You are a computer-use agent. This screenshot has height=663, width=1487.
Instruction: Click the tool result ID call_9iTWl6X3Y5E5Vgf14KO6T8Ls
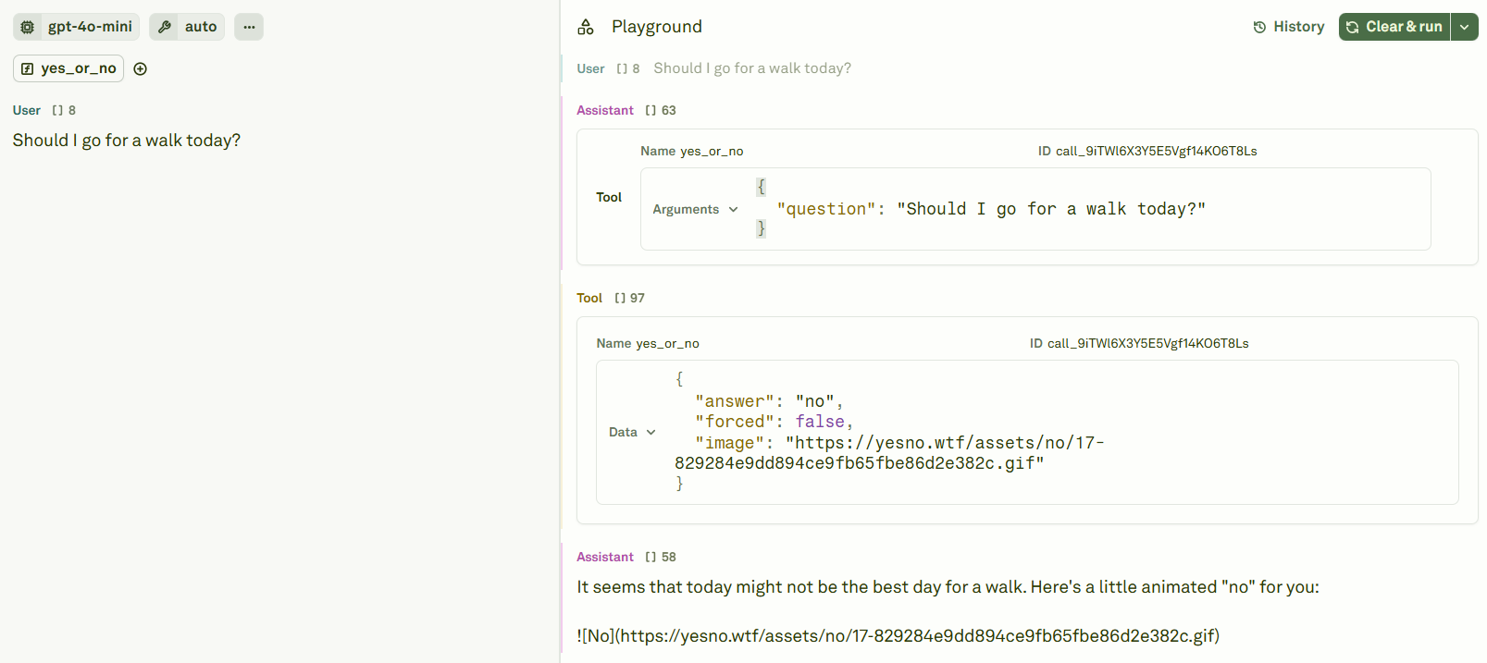click(1139, 344)
